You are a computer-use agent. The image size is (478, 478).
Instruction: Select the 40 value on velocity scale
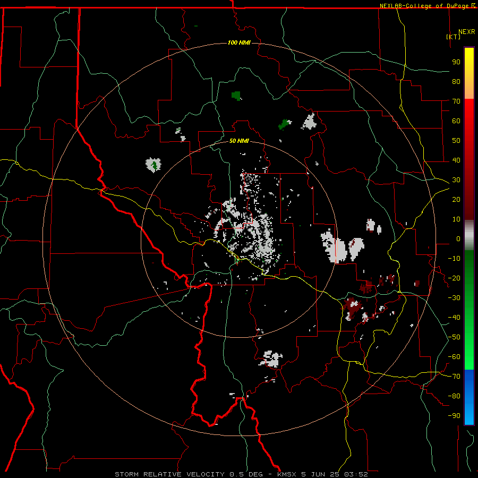456,160
